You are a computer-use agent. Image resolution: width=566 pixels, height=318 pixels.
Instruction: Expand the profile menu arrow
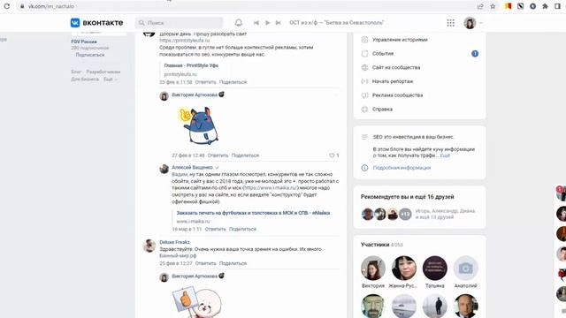[480, 23]
